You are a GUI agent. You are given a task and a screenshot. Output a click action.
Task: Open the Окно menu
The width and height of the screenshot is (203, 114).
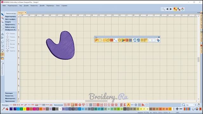(x=58, y=6)
